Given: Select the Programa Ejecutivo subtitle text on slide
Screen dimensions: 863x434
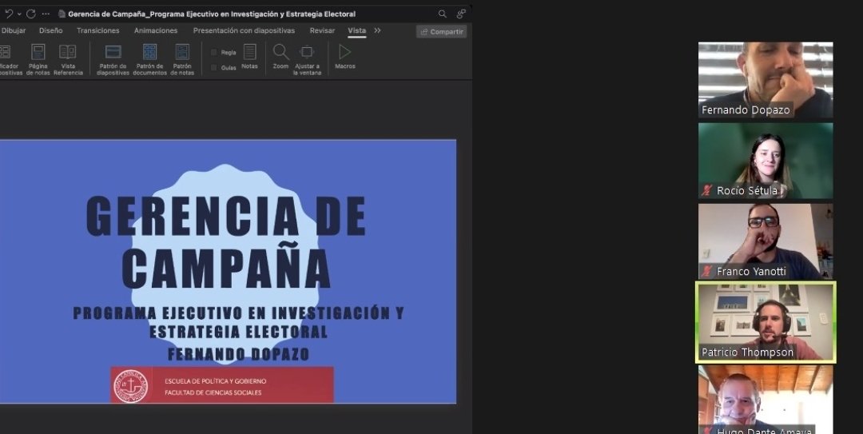Looking at the screenshot, I should [239, 322].
